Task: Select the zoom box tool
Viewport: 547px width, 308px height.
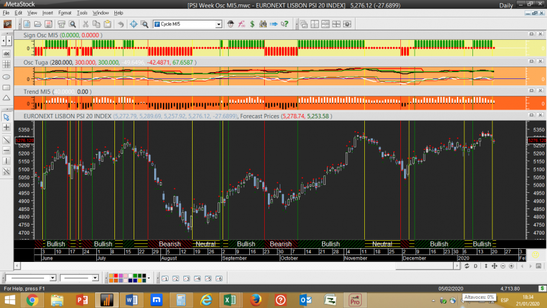Action: click(x=144, y=24)
